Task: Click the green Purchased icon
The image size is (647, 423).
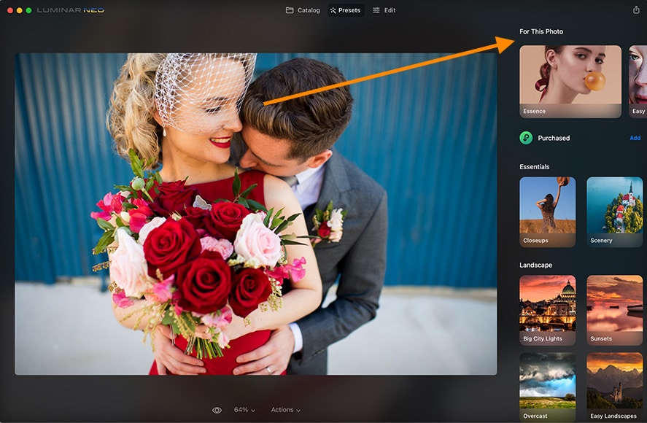Action: [x=526, y=138]
